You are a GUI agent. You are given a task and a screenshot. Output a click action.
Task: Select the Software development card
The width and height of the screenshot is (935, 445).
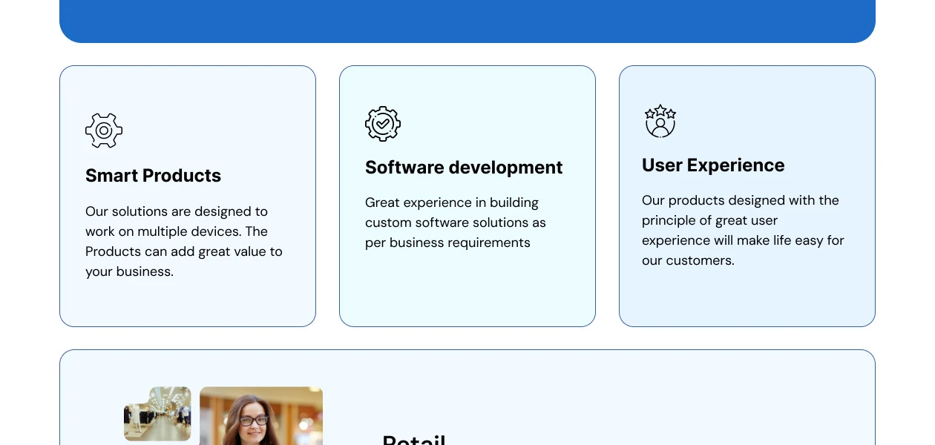tap(467, 197)
